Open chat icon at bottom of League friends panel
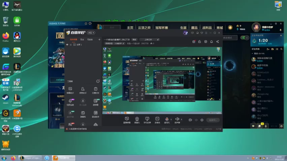This screenshot has width=287, height=161. [x=253, y=126]
